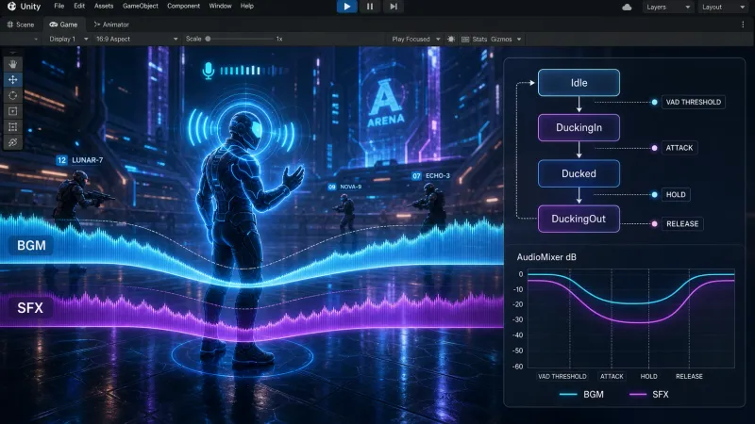Start Play mode with the play button
Screen dimensions: 755x424
(x=346, y=7)
